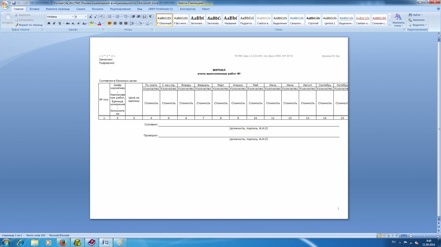Click the Change Styles (Изменить стили) icon

tap(398, 20)
